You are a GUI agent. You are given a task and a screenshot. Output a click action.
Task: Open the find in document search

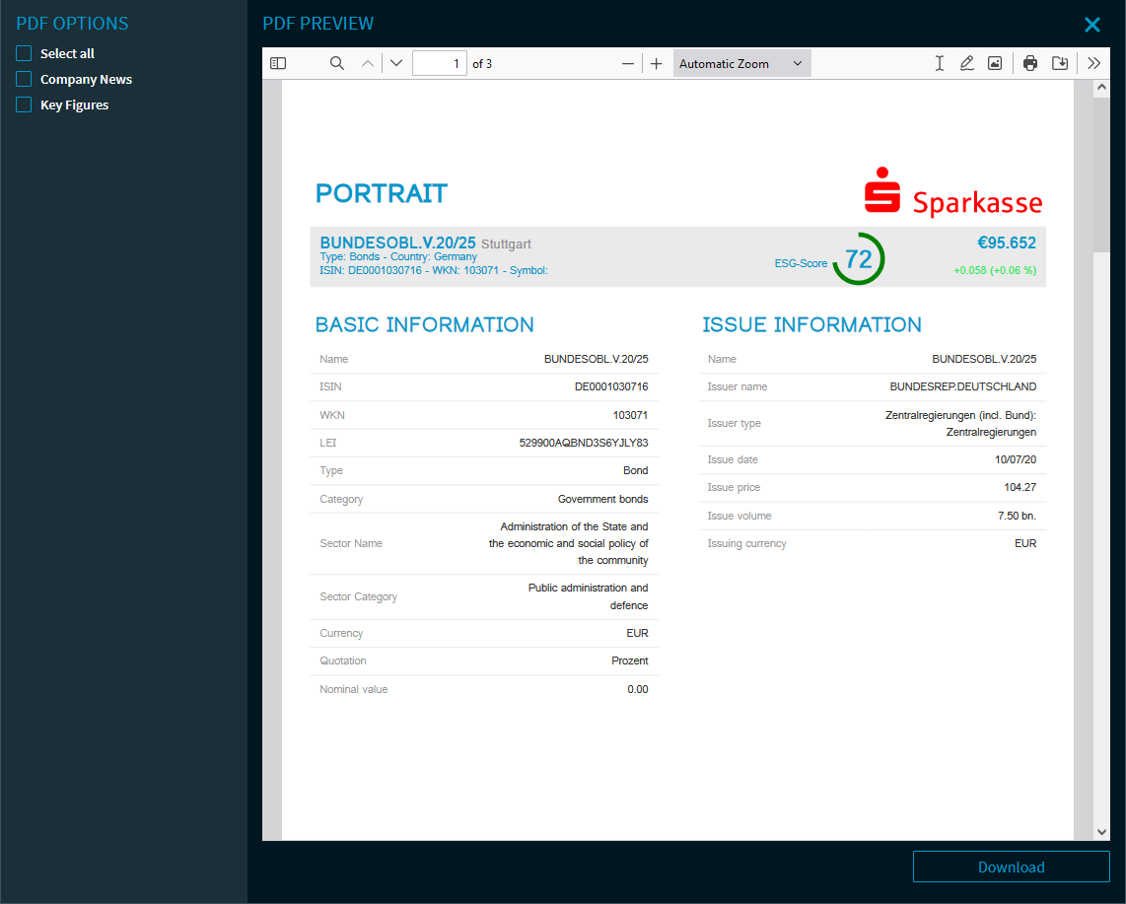click(x=337, y=63)
